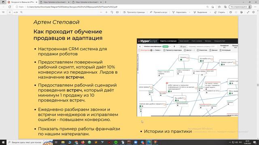Screen dimensions: 259x145
Task: Enter full screen PDF mode
Action: pyautogui.click(x=248, y=12)
